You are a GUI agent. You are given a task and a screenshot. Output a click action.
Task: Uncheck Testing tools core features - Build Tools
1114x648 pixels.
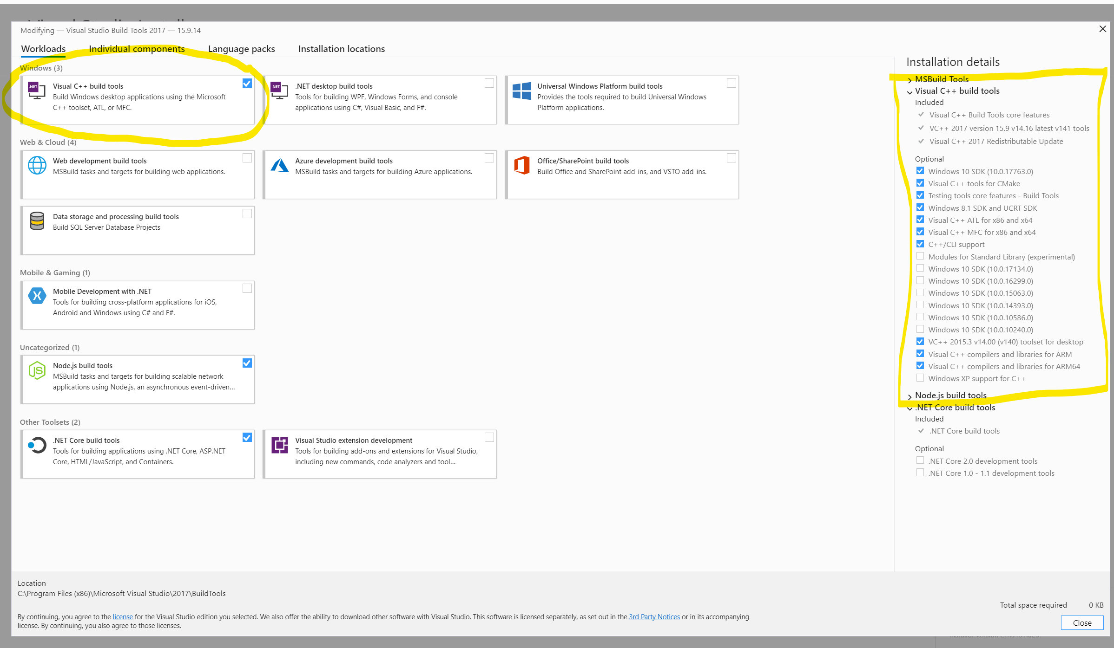coord(920,195)
